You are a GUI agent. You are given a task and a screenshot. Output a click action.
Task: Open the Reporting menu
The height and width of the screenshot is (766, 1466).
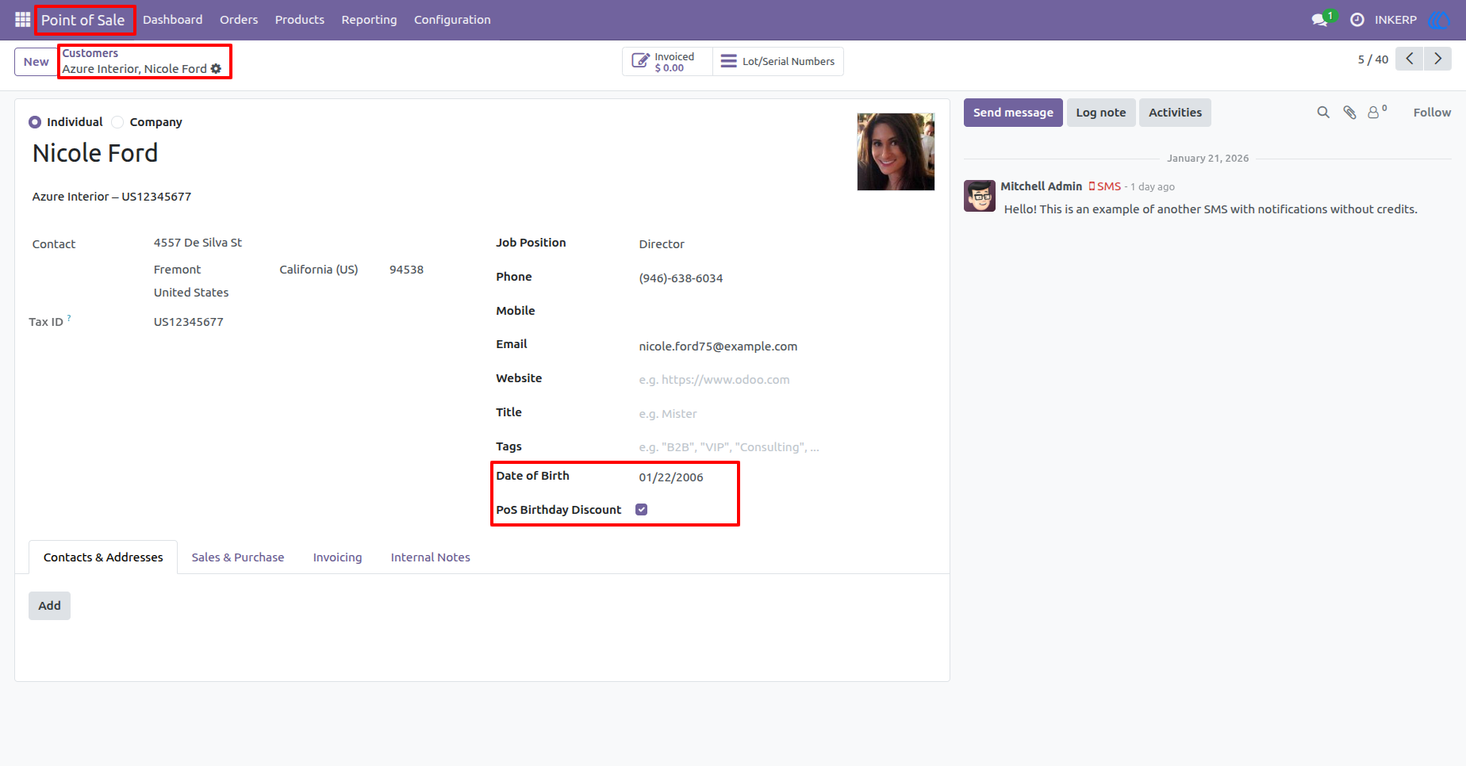pyautogui.click(x=369, y=20)
